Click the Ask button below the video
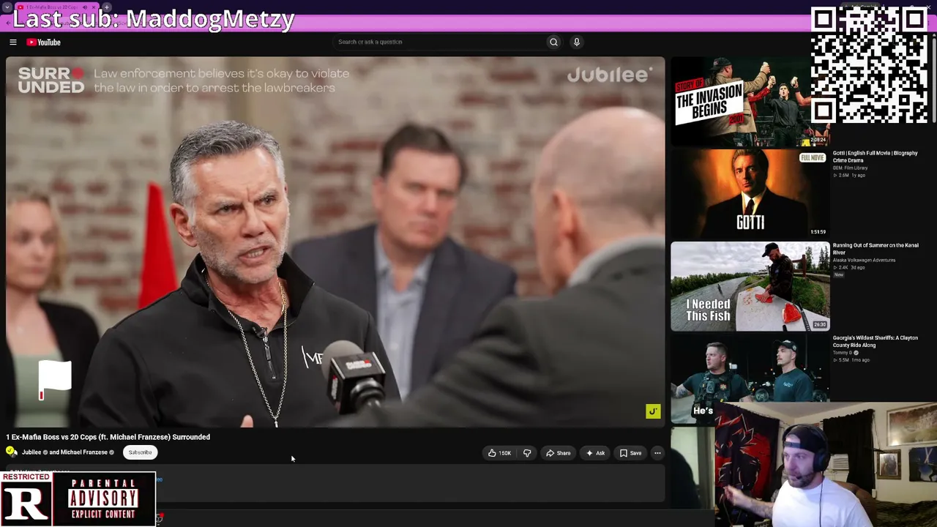This screenshot has width=937, height=527. tap(595, 453)
